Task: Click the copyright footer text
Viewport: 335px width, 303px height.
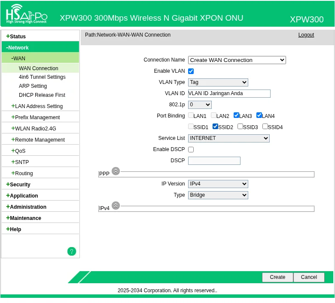Action: tap(167, 291)
